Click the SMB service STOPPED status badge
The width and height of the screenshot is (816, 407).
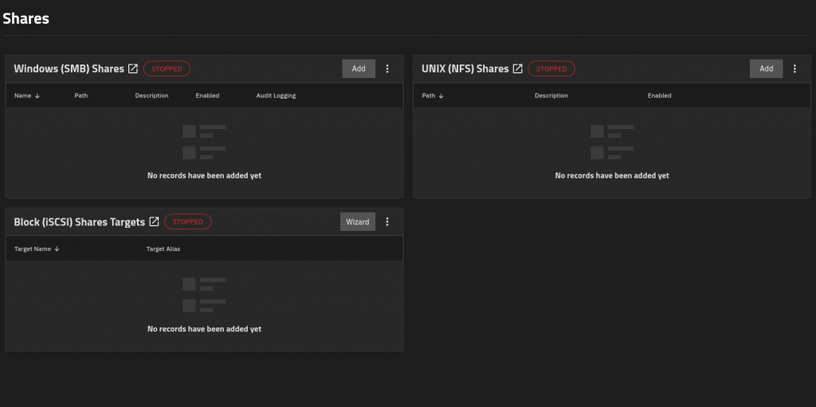click(167, 68)
